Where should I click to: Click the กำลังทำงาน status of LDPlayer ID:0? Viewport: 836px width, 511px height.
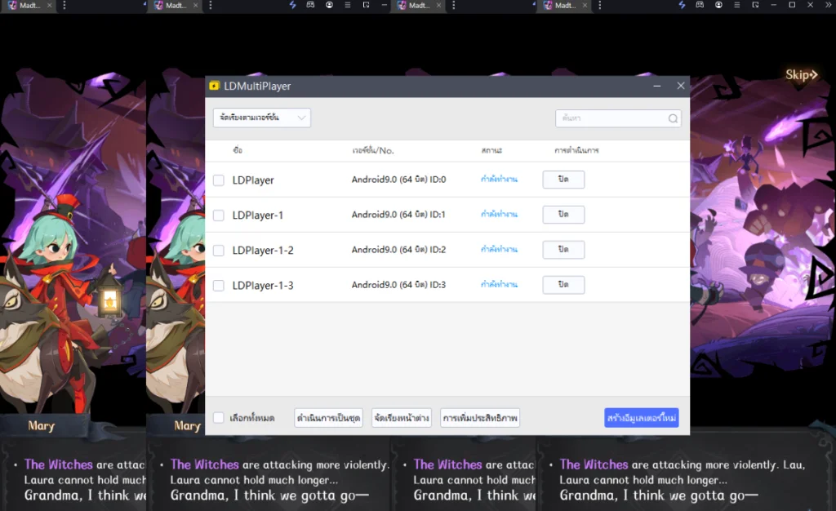[499, 180]
